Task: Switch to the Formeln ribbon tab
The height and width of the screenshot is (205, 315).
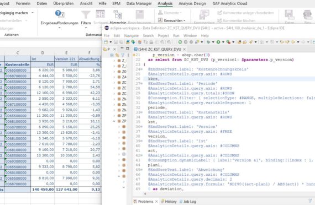Action: tap(23, 3)
